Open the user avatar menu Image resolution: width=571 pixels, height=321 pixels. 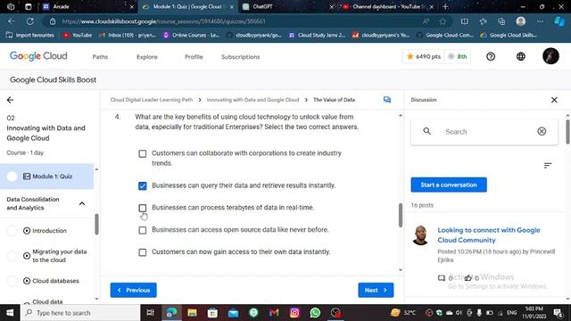[x=550, y=56]
